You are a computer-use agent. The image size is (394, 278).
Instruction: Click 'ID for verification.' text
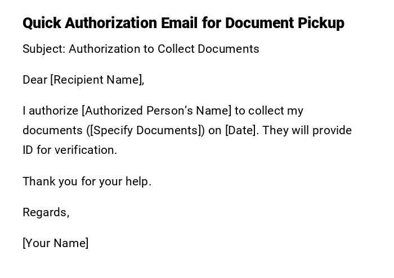(x=70, y=150)
